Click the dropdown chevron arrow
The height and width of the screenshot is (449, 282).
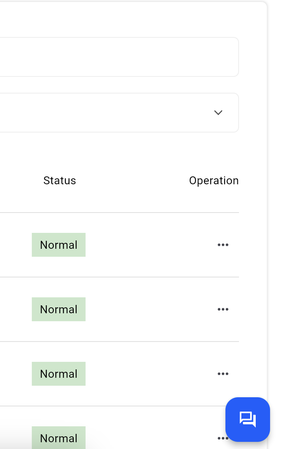218,113
